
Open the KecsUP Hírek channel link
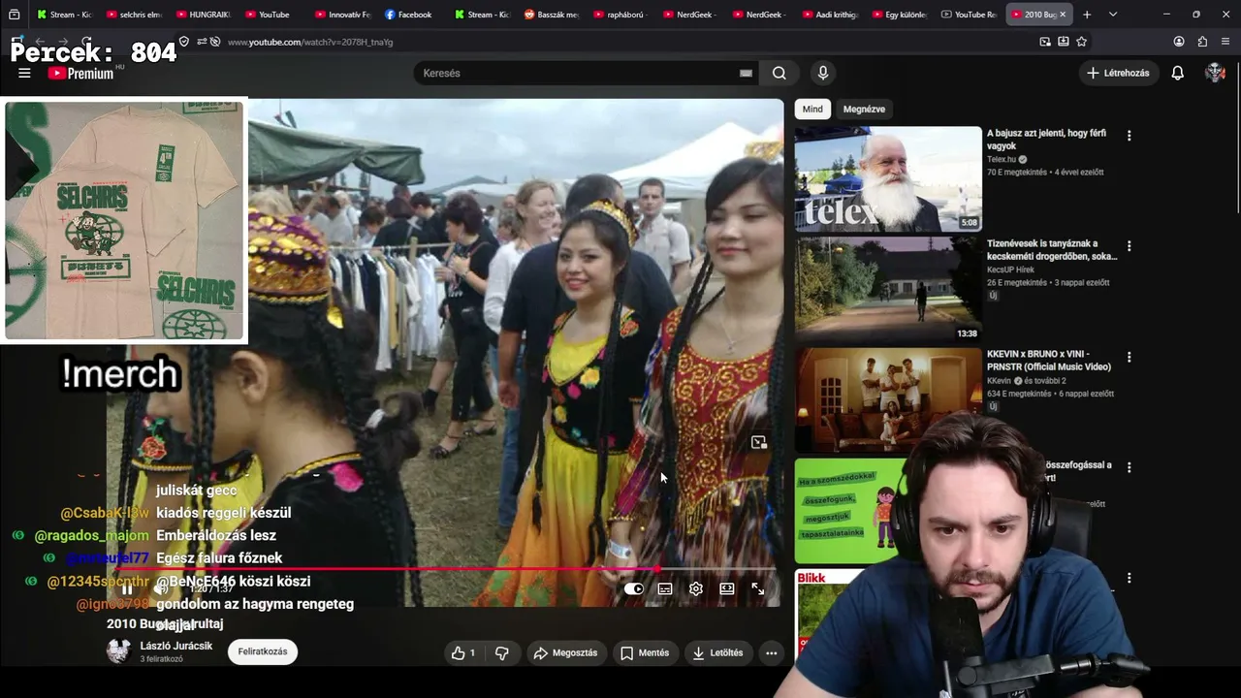tap(1011, 270)
